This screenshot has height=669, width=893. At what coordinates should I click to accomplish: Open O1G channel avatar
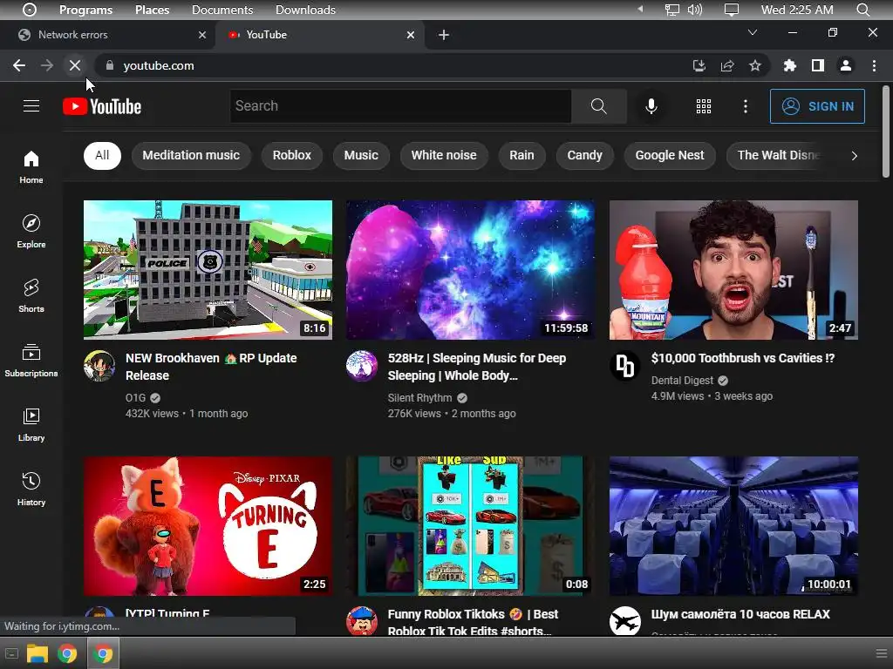pos(99,366)
